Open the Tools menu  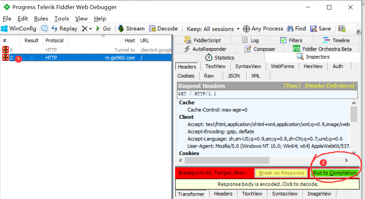coord(62,18)
